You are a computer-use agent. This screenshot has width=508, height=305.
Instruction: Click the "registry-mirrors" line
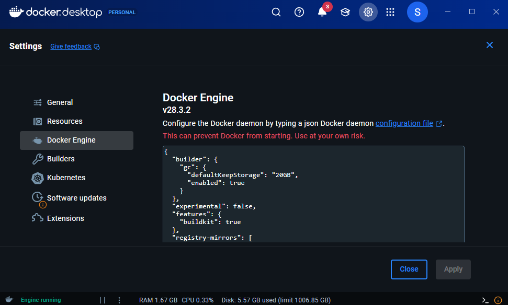212,238
